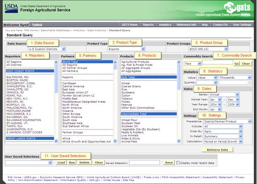Open the Commodity Search Text dropdown
This screenshot has height=184, width=257.
(x=193, y=63)
